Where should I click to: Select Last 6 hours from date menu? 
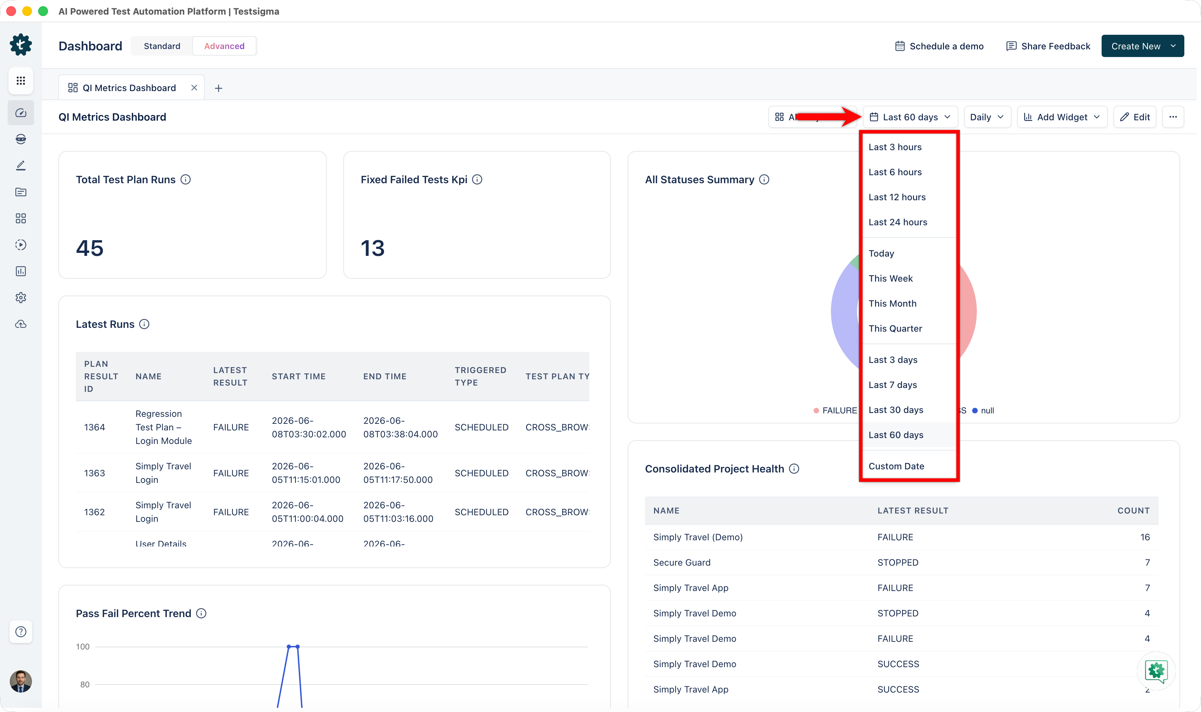tap(909, 172)
